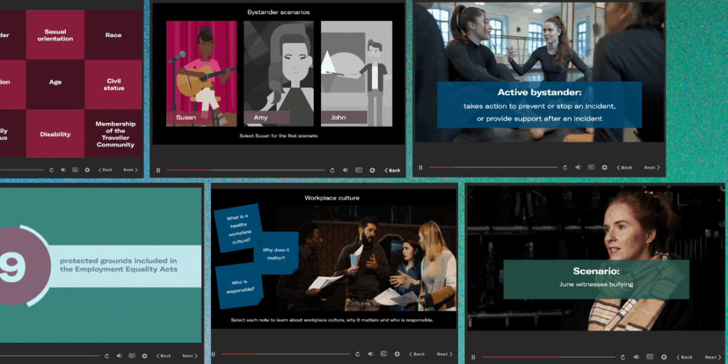
Task: Click replay icon on the 9 protected grounds slide
Action: (x=107, y=356)
